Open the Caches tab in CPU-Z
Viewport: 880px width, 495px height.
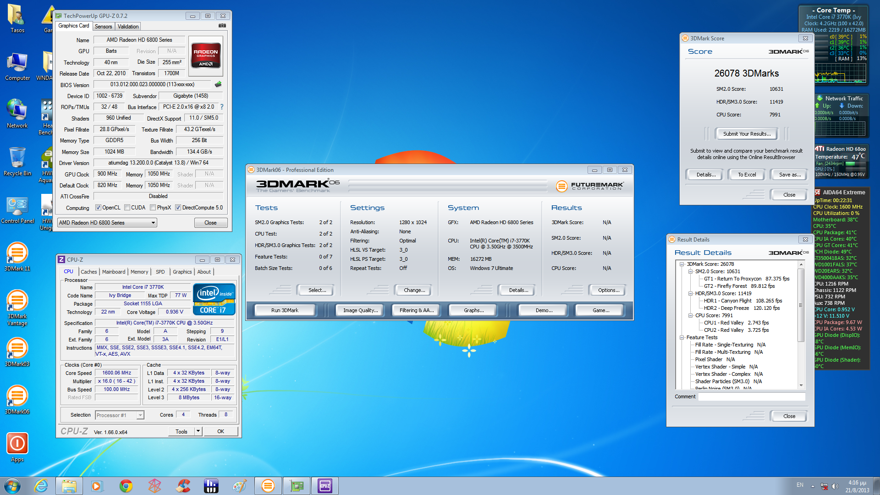tap(89, 272)
